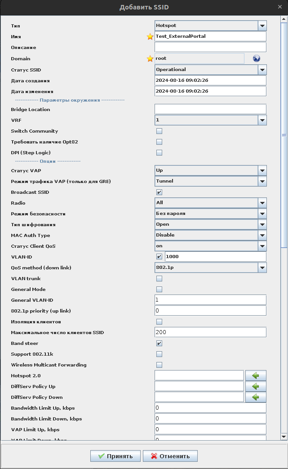Click the scrollbar down arrow

(284, 436)
